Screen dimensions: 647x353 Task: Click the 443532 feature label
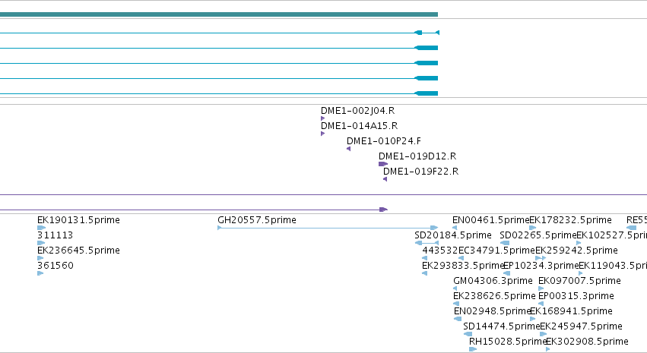(440, 251)
